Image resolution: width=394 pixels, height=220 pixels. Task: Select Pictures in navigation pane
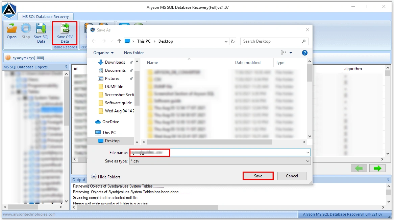coord(112,79)
